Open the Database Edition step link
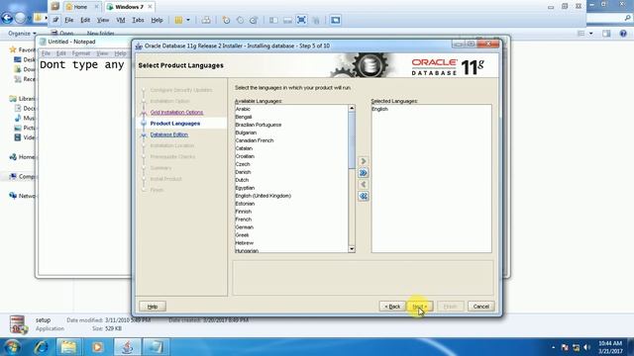634x356 pixels. click(169, 134)
